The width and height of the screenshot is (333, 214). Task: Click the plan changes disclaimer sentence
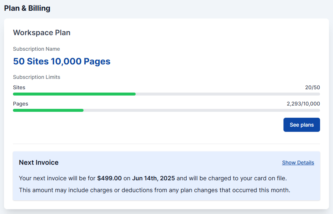click(154, 190)
